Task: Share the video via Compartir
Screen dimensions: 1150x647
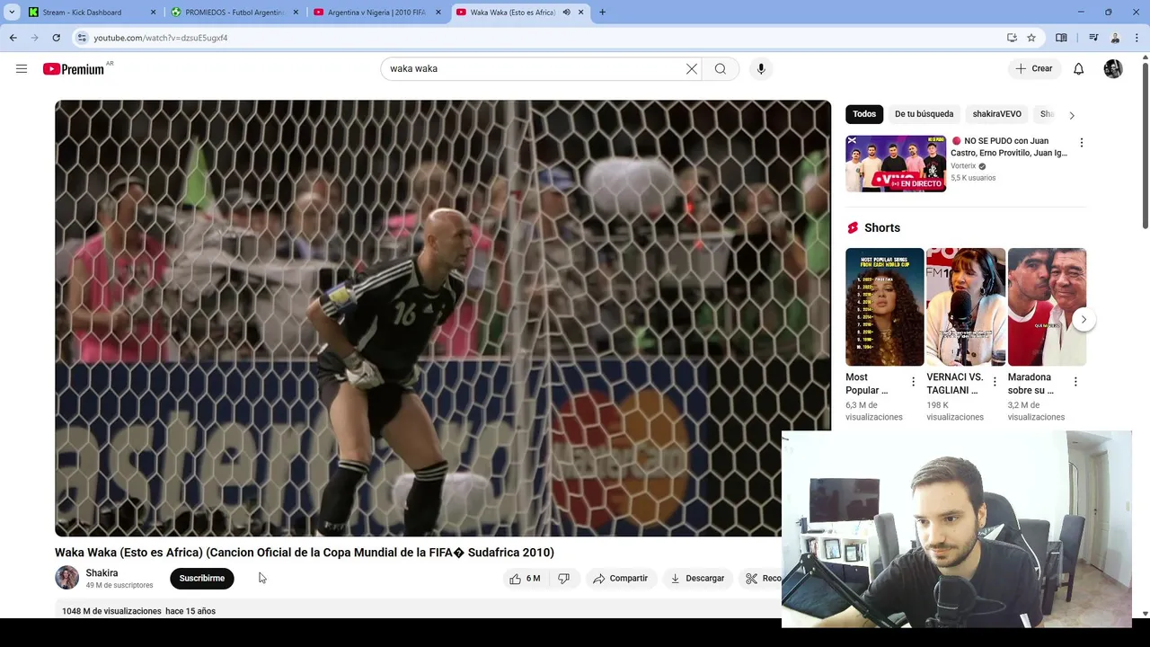Action: tap(620, 579)
